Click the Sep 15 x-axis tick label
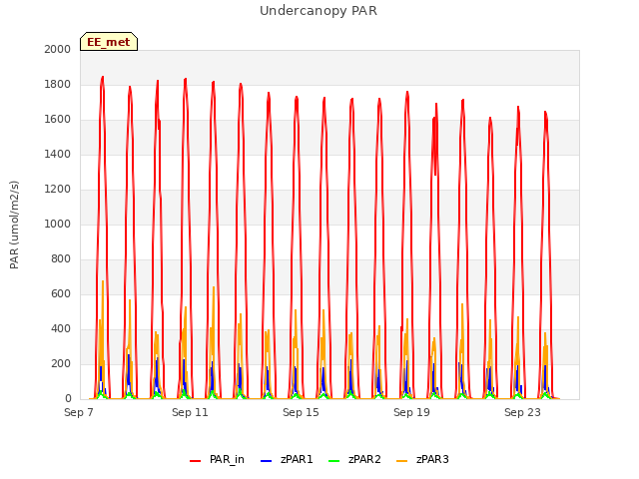Viewport: 639px width, 479px height. coord(301,412)
